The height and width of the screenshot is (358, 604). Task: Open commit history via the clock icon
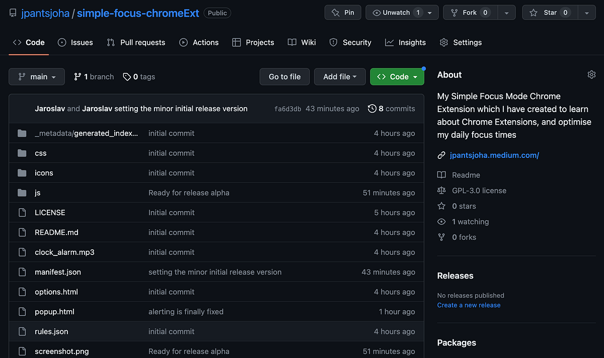coord(372,108)
